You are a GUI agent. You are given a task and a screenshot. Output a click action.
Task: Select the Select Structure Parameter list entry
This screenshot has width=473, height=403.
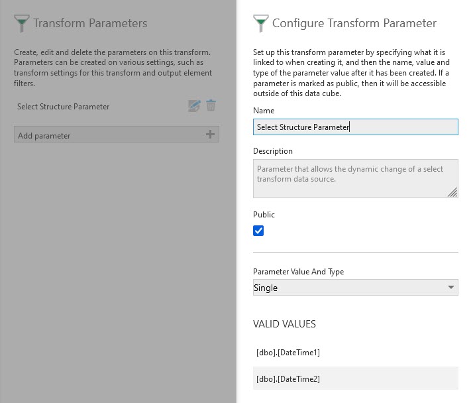[64, 107]
